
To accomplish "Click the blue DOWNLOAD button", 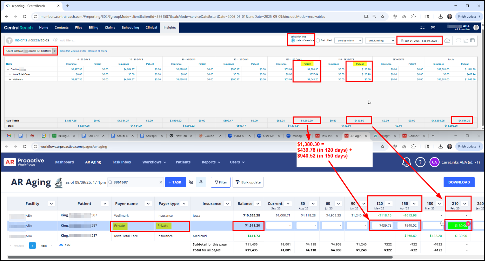I will (x=459, y=182).
